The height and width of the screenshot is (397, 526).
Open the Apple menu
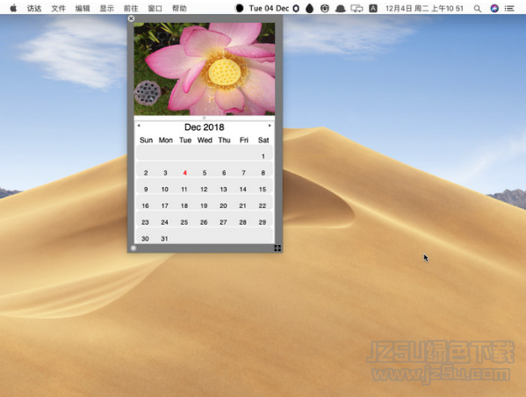pos(13,8)
